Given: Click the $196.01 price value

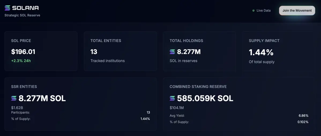Looking at the screenshot, I should (x=23, y=52).
